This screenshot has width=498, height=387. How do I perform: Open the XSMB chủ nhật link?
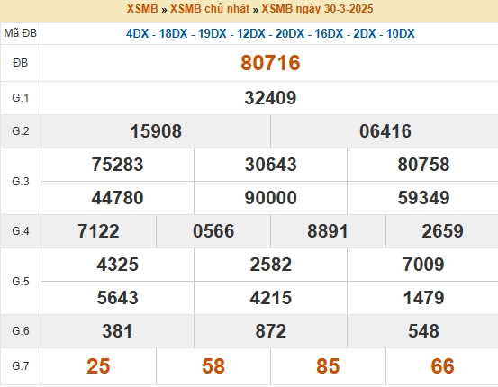point(210,9)
